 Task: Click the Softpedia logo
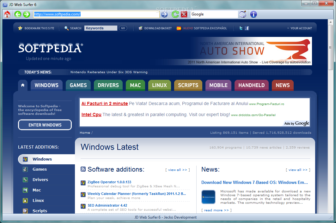point(51,48)
